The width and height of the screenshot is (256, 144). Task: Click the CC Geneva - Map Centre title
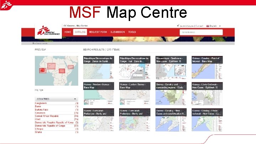pos(76,26)
